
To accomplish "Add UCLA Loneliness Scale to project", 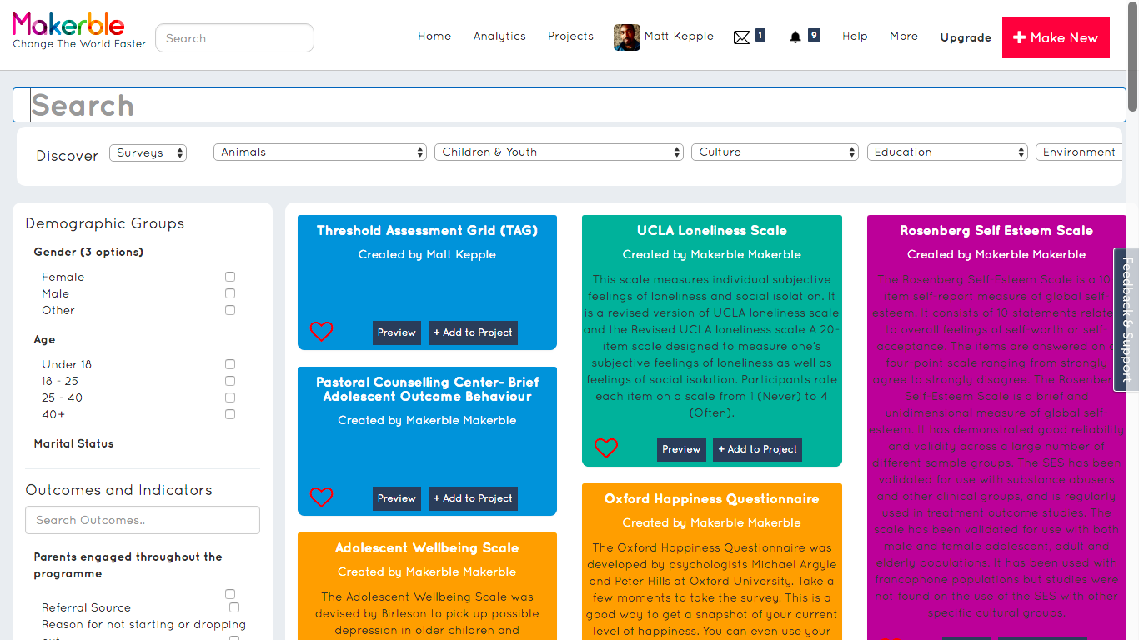I will (757, 449).
